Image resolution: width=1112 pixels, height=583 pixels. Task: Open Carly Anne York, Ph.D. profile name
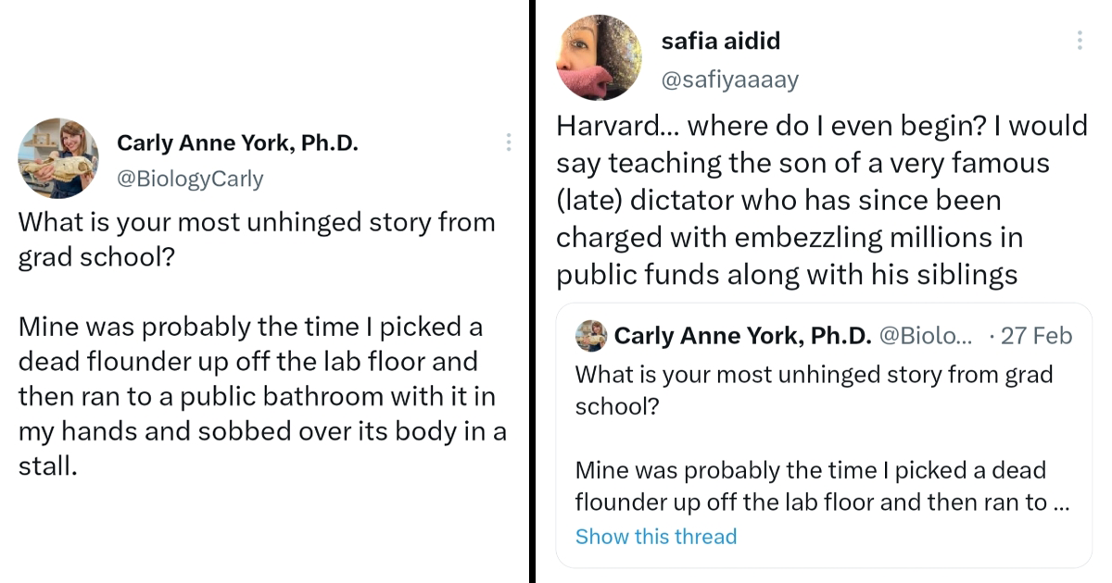[x=236, y=142]
